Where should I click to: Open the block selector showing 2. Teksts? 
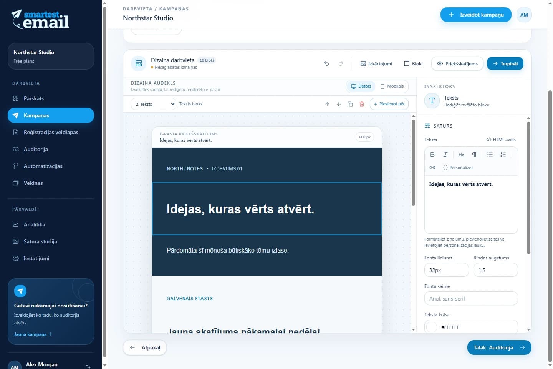click(154, 104)
